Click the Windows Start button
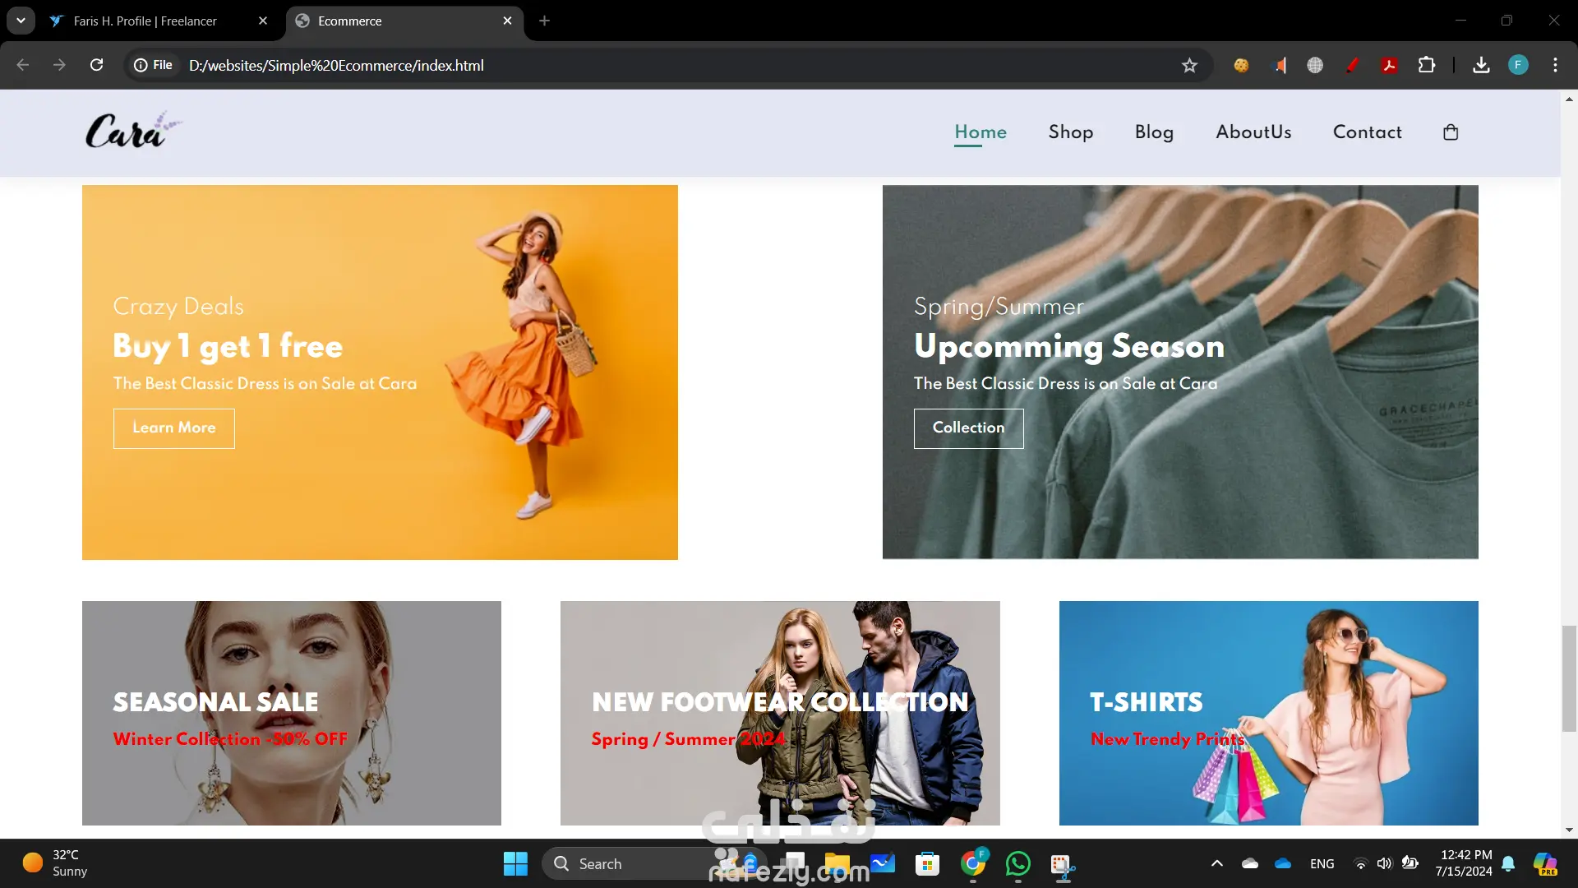This screenshot has width=1578, height=888. [x=515, y=863]
